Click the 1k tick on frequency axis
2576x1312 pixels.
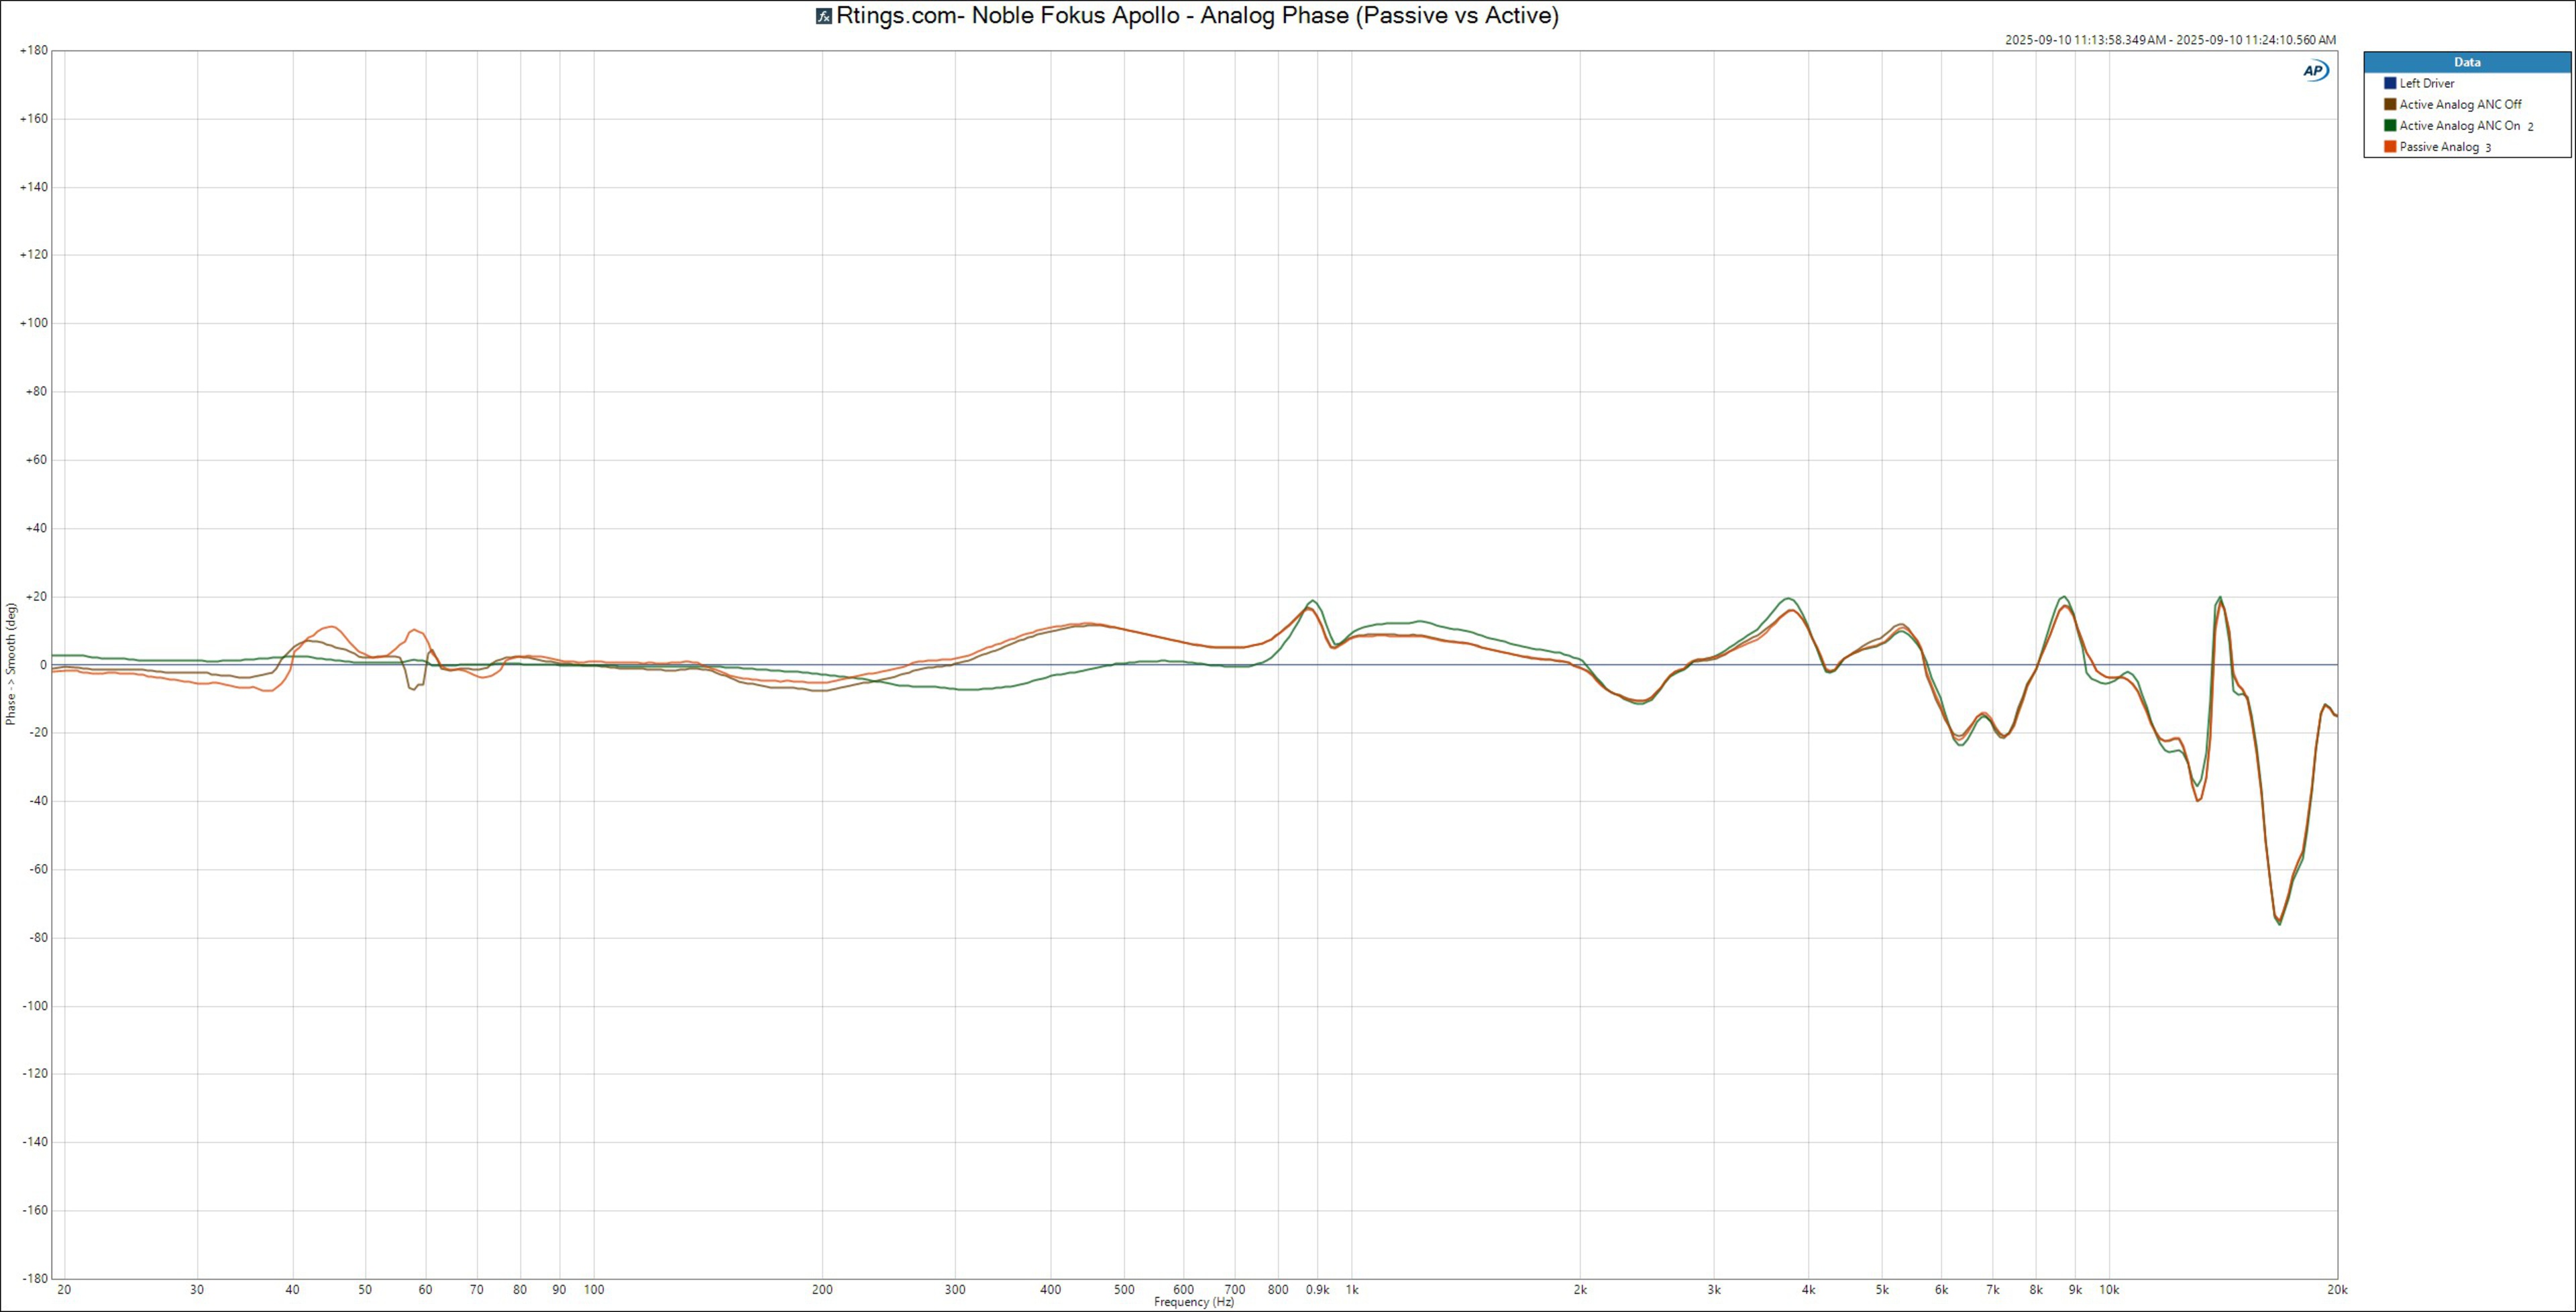click(x=1352, y=1290)
